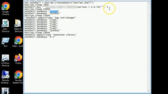Click the highlighted SendKeys selection
The width and height of the screenshot is (168, 94).
(54, 11)
